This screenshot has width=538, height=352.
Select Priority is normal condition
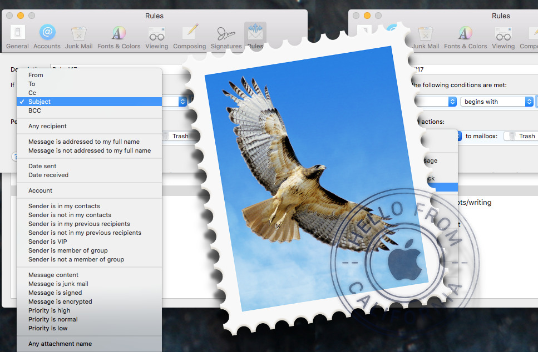tap(89, 319)
